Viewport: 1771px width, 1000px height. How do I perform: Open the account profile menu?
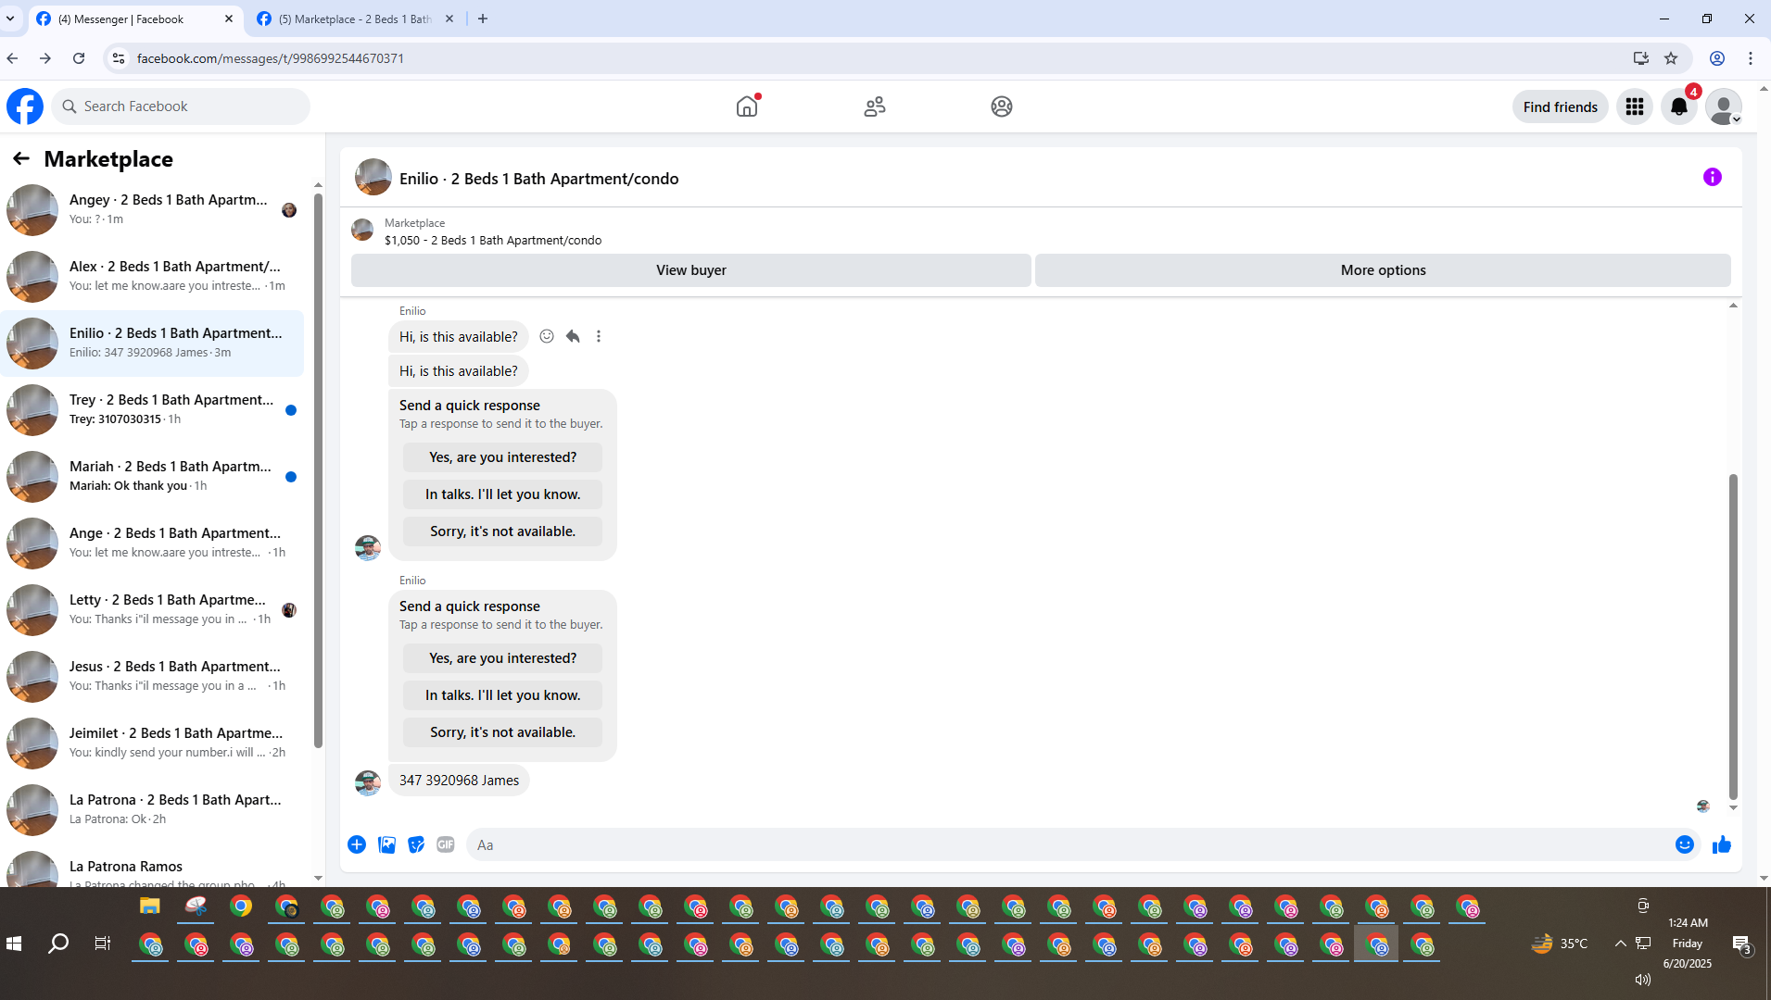[x=1723, y=106]
